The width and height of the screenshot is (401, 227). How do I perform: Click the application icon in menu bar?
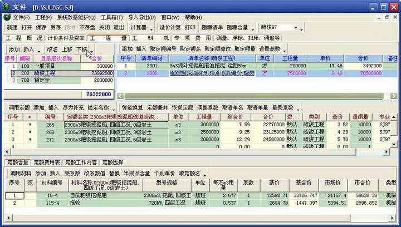click(7, 17)
